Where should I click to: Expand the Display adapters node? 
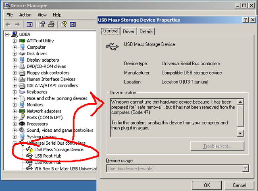click(x=15, y=60)
